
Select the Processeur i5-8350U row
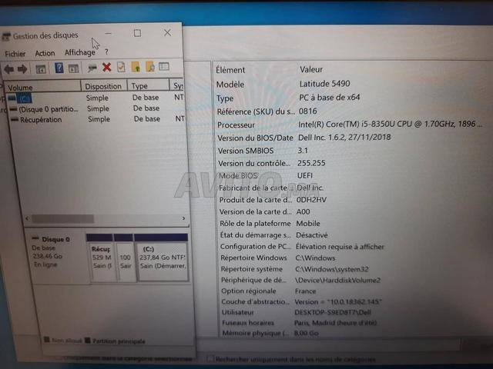349,125
